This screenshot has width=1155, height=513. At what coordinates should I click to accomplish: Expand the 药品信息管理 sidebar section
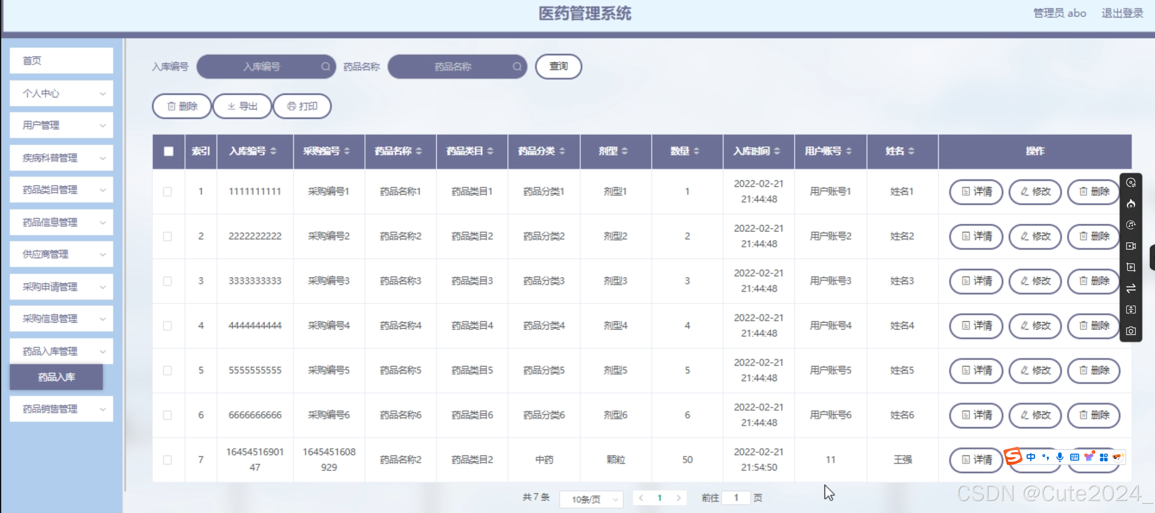pyautogui.click(x=61, y=222)
